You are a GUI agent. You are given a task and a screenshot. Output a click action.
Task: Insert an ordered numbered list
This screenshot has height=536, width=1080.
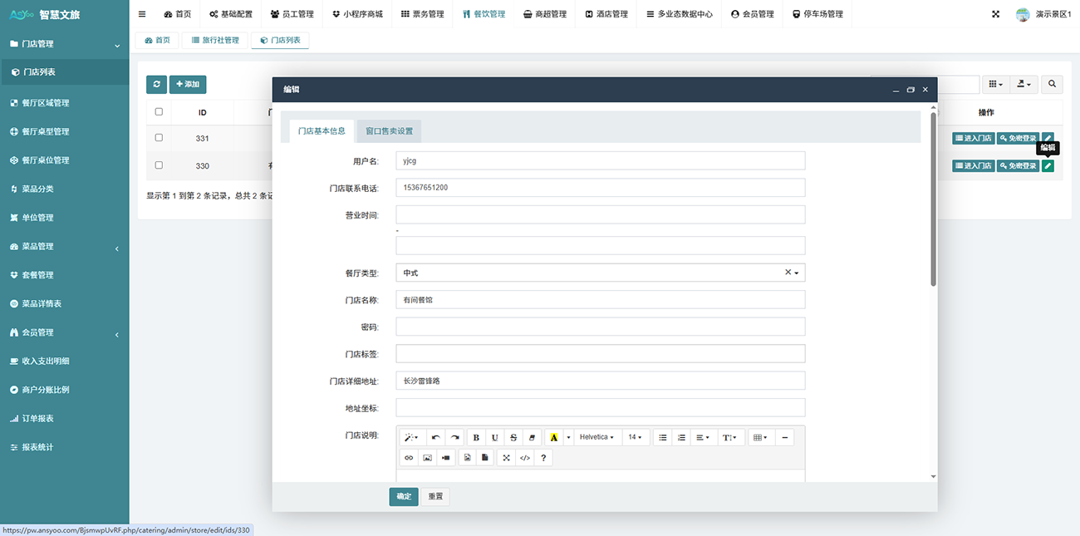point(681,437)
